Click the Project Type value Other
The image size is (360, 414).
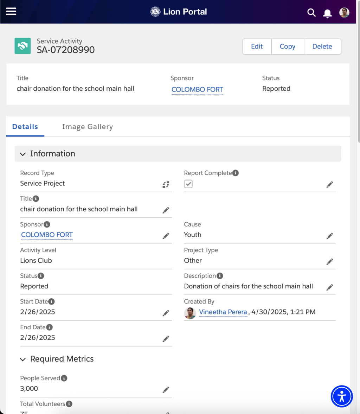point(193,261)
